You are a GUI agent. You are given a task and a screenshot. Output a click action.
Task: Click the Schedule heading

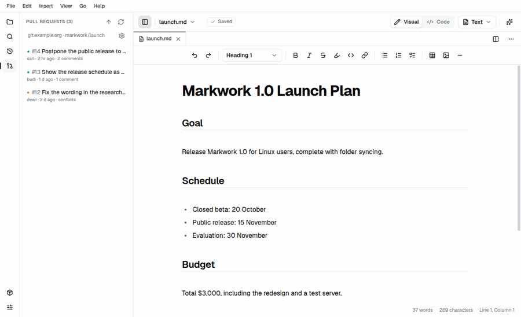pyautogui.click(x=203, y=181)
